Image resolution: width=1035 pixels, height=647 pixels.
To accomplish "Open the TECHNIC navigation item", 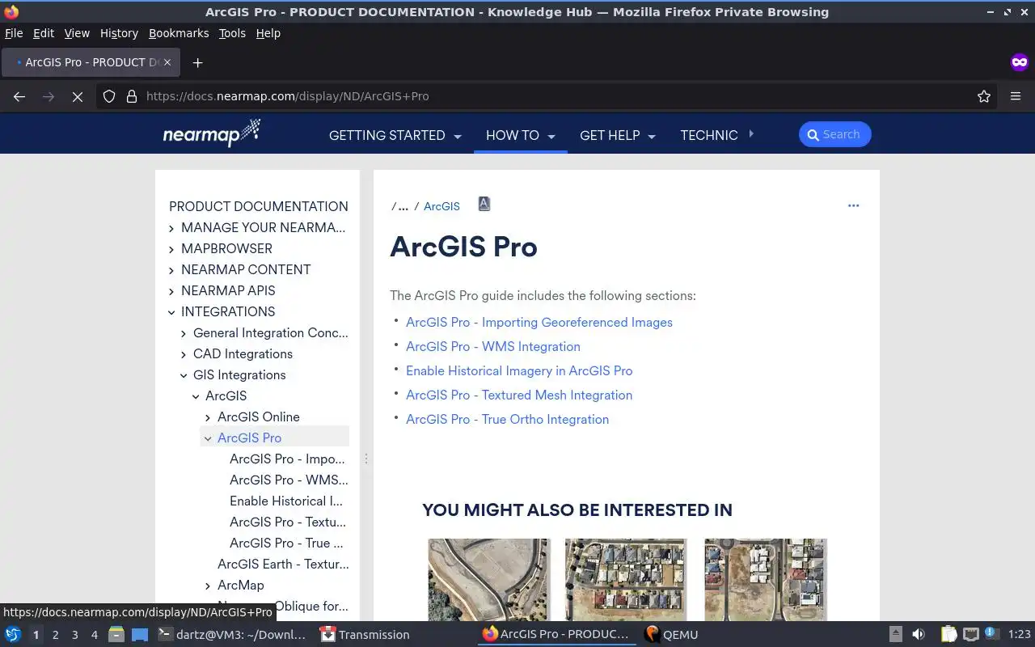I will pyautogui.click(x=709, y=135).
